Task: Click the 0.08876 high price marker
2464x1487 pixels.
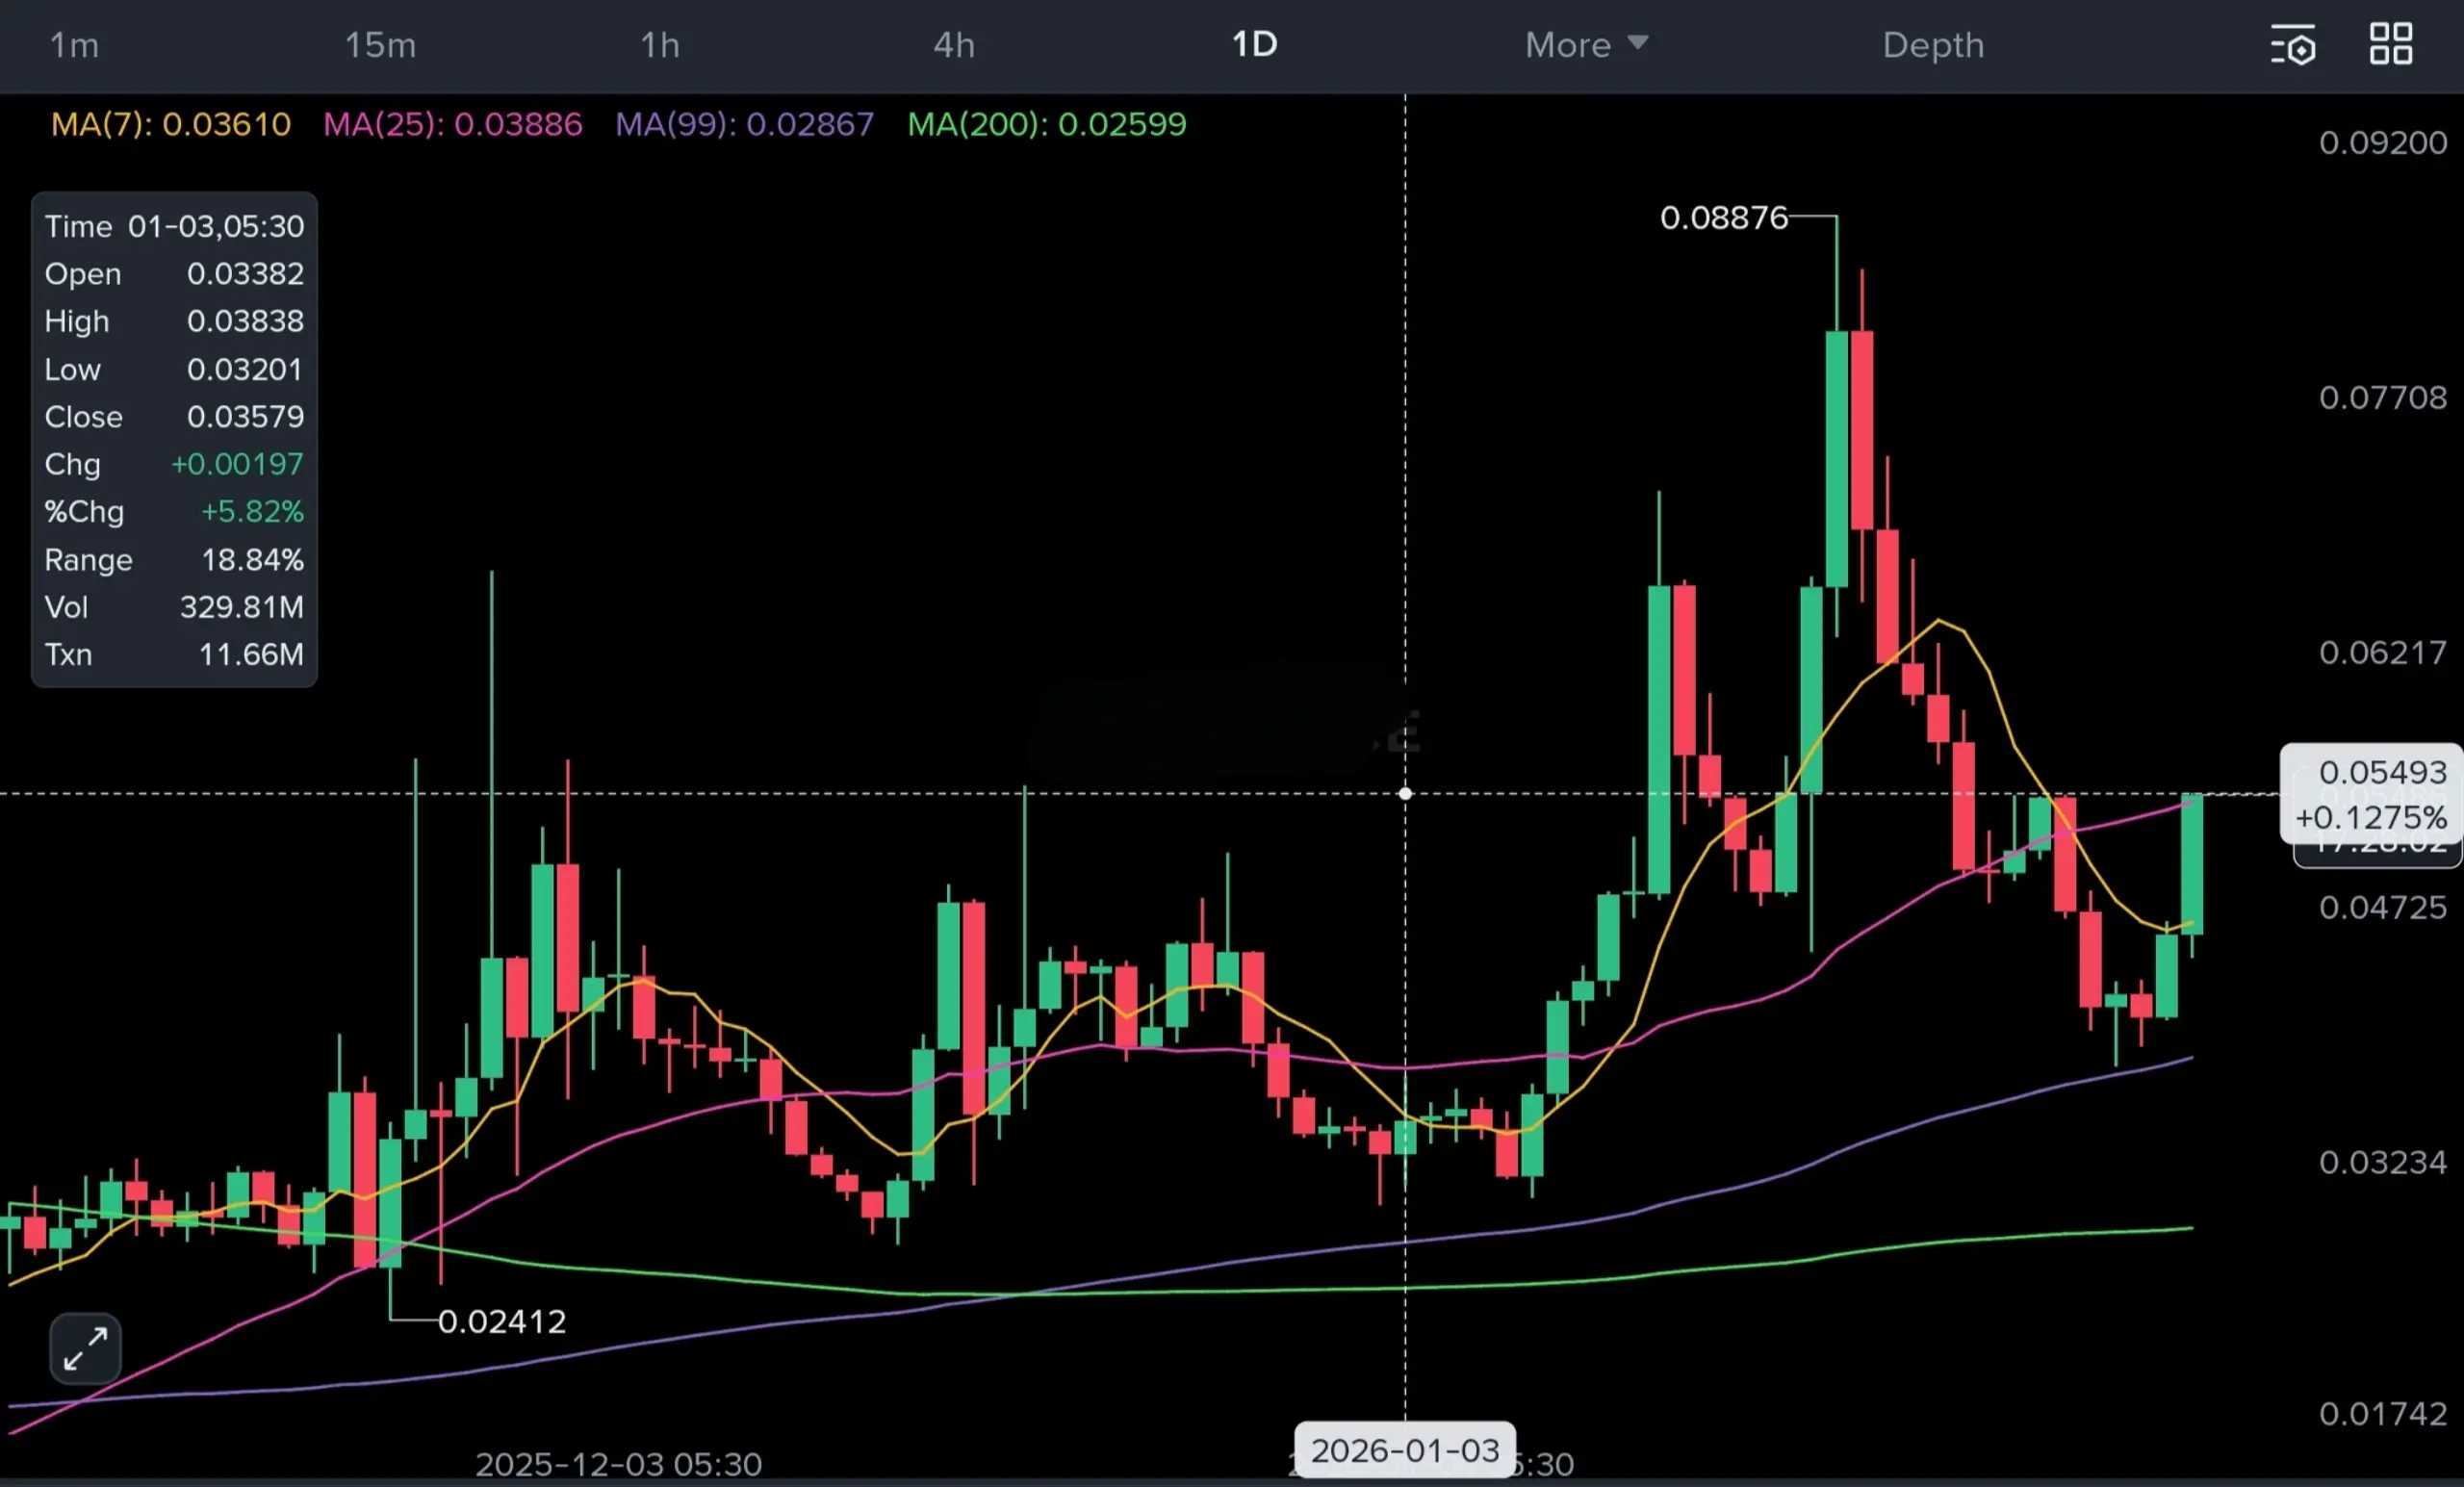Action: click(1723, 217)
